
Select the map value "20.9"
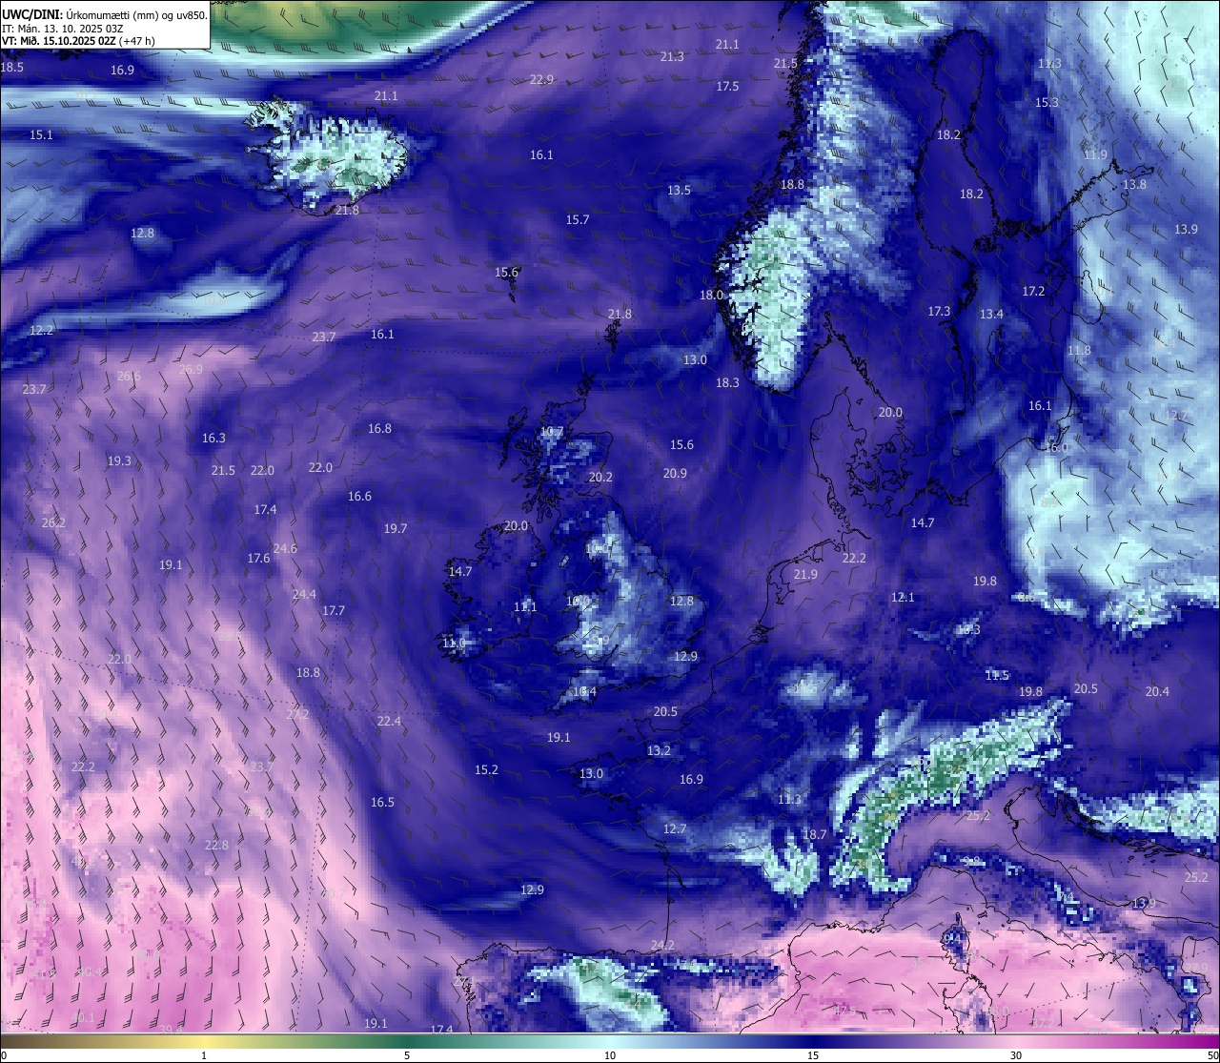[675, 474]
